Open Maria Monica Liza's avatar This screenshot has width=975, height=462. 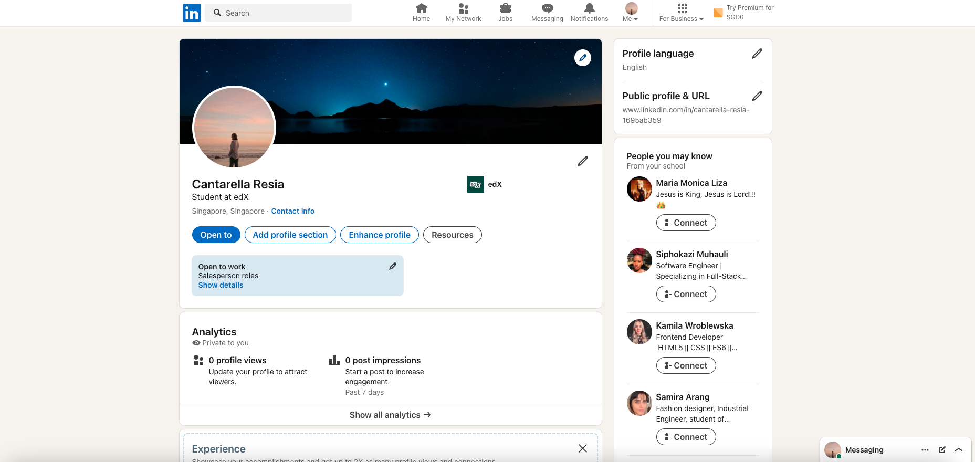(639, 189)
